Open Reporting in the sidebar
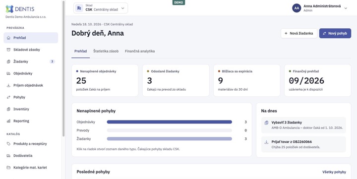The height and width of the screenshot is (179, 357). point(31,121)
